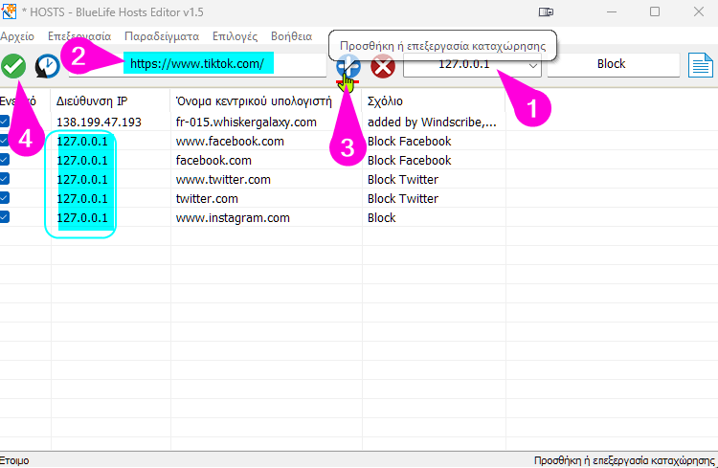Viewport: 718px width, 468px height.
Task: Toggle the facebook.com entry checkbox
Action: pyautogui.click(x=5, y=160)
